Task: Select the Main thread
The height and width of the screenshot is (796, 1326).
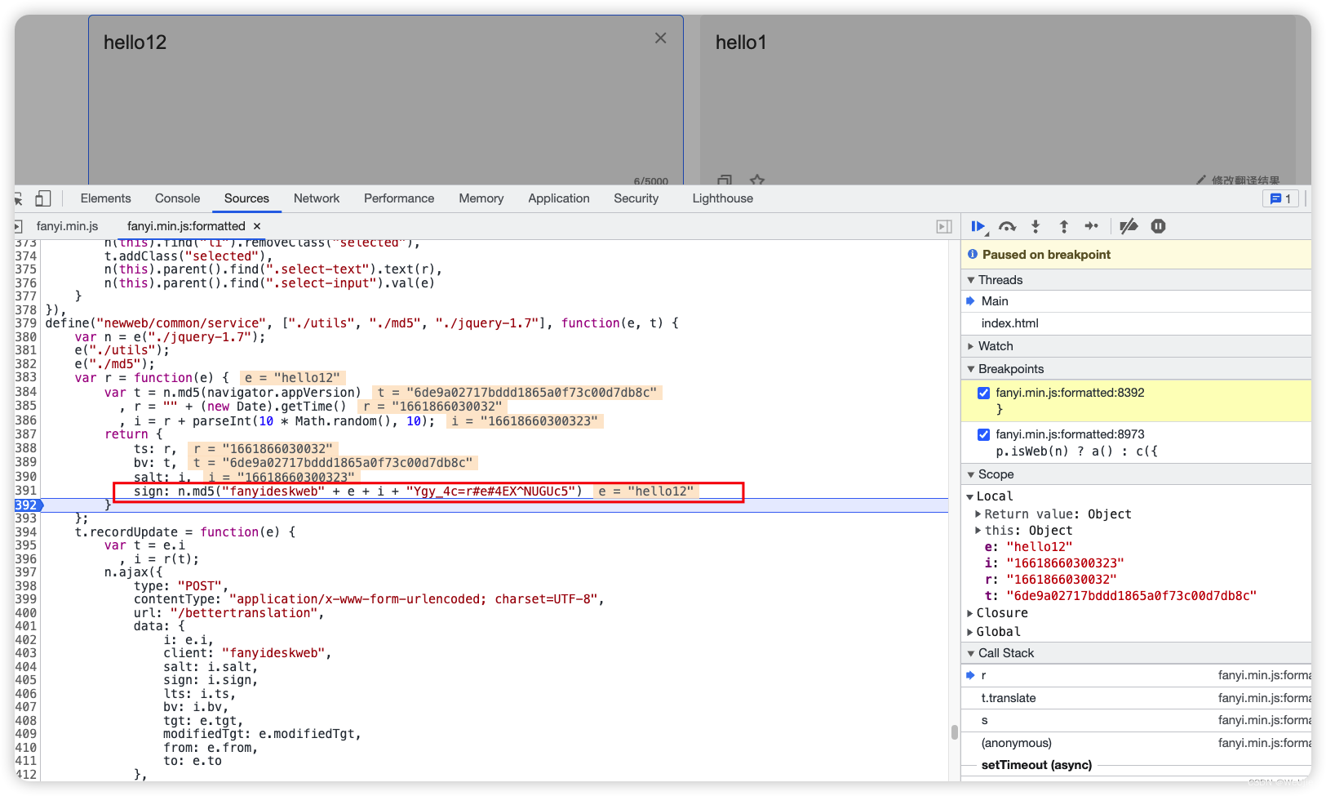Action: click(1136, 301)
